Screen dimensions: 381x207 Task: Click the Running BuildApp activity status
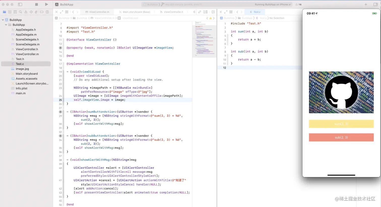click(x=273, y=5)
